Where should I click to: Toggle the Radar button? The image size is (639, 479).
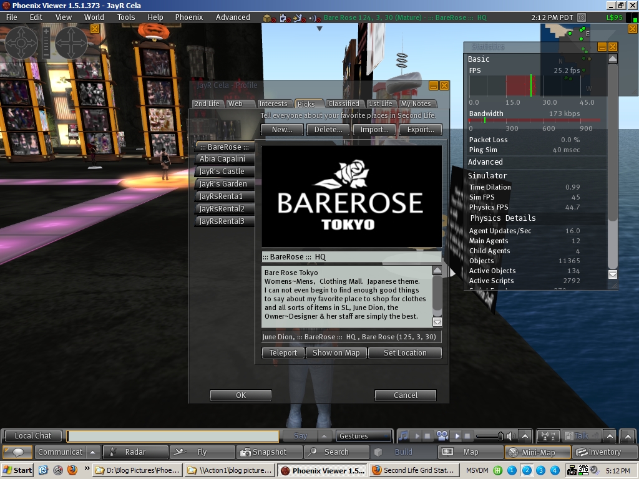click(x=135, y=452)
